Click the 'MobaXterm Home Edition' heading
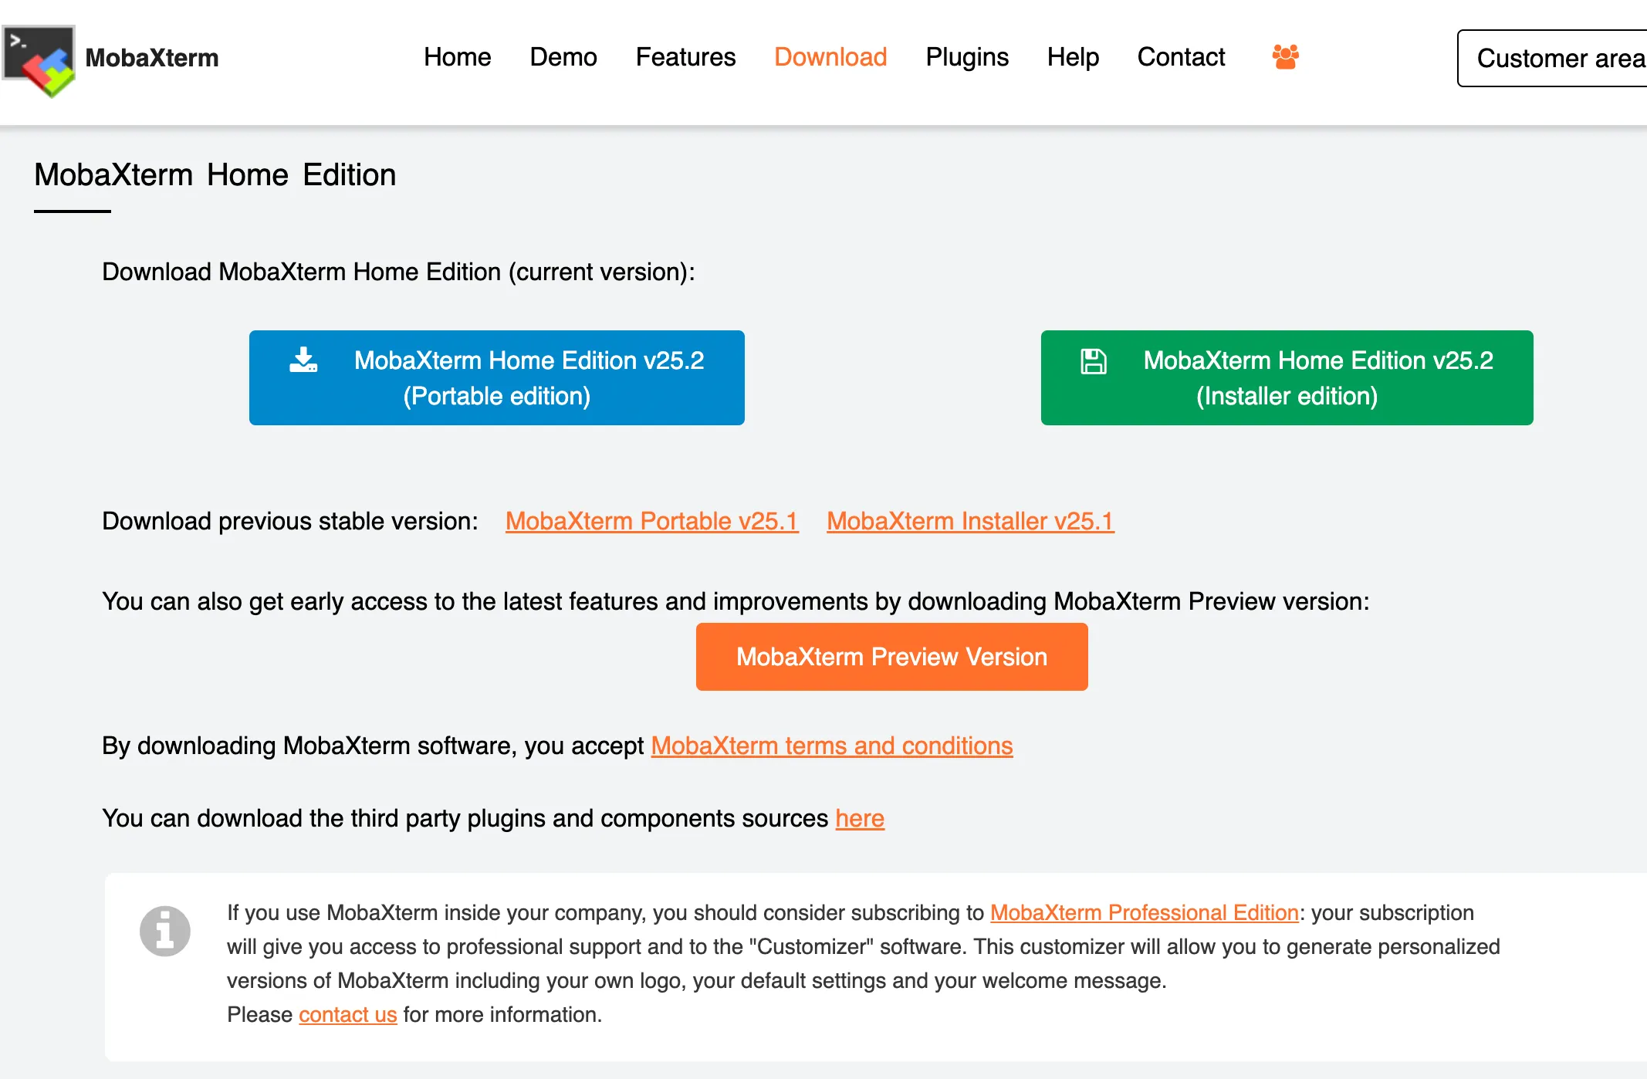Image resolution: width=1647 pixels, height=1079 pixels. point(215,175)
